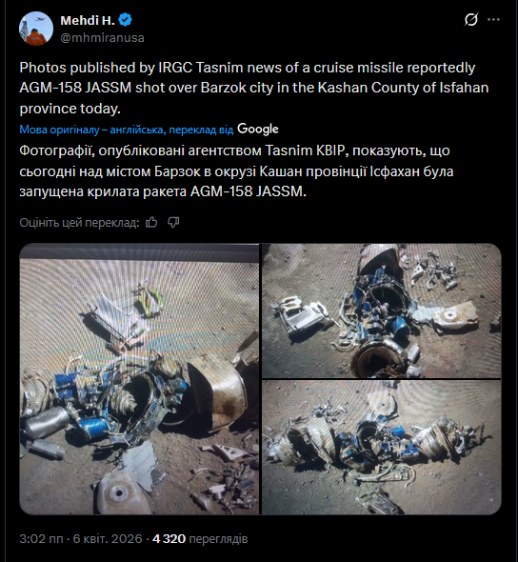Open Mehdi H. profile avatar

coord(36,29)
